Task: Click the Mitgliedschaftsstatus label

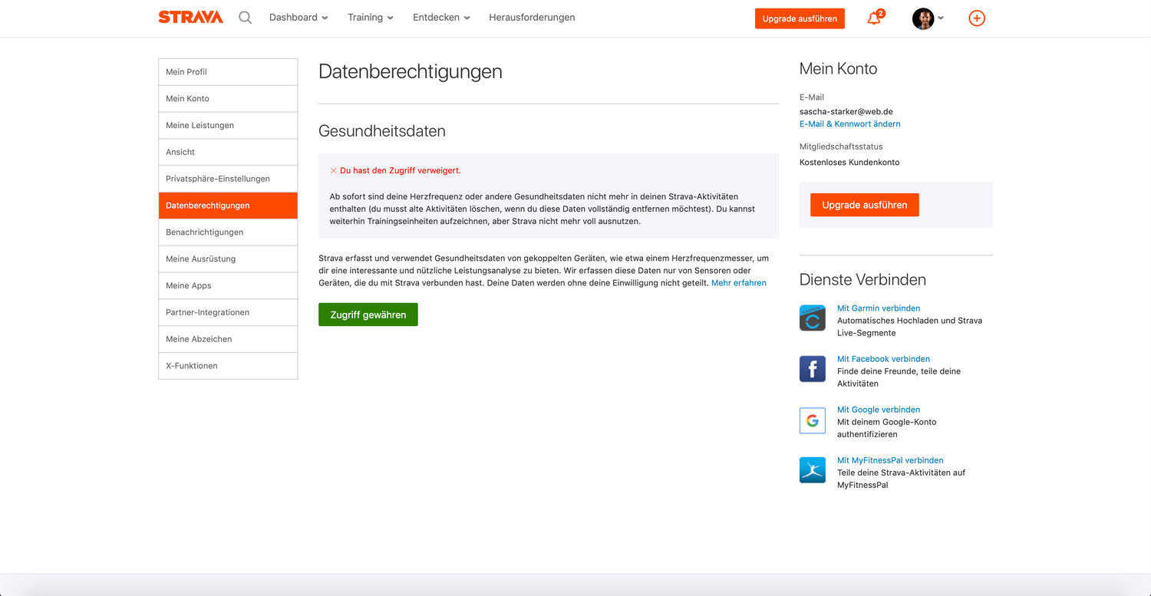Action: point(841,147)
